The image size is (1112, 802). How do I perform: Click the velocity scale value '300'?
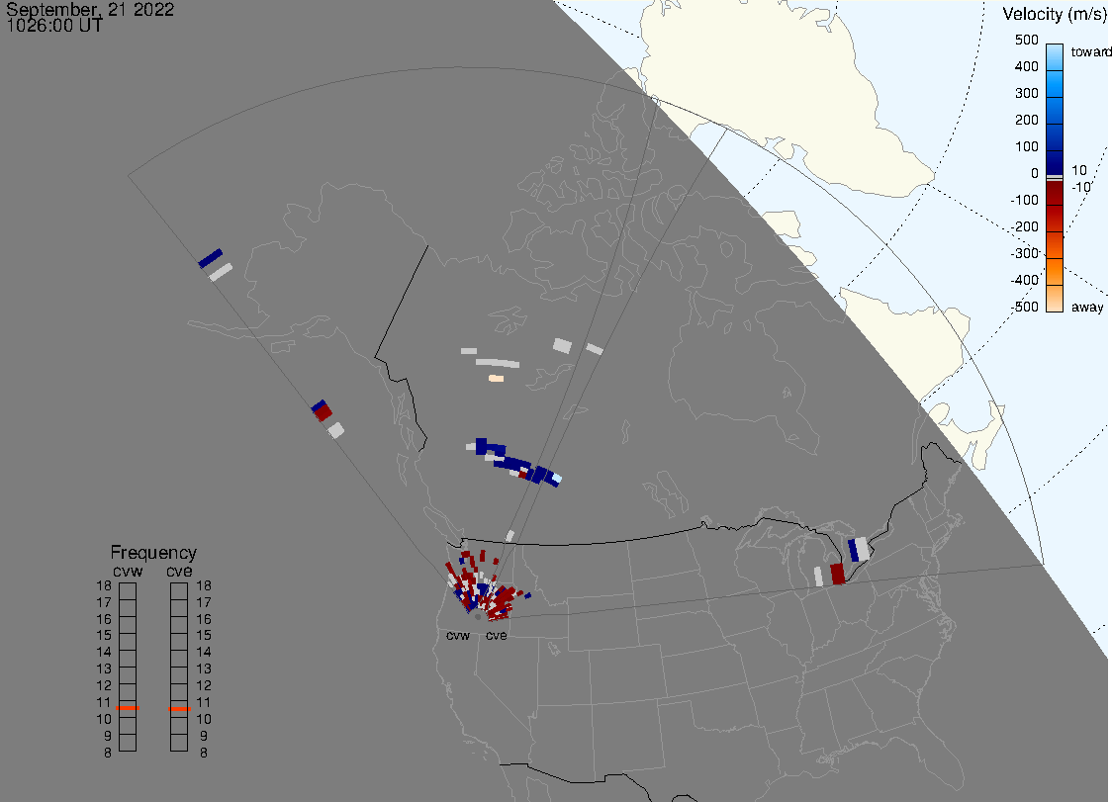(1026, 94)
